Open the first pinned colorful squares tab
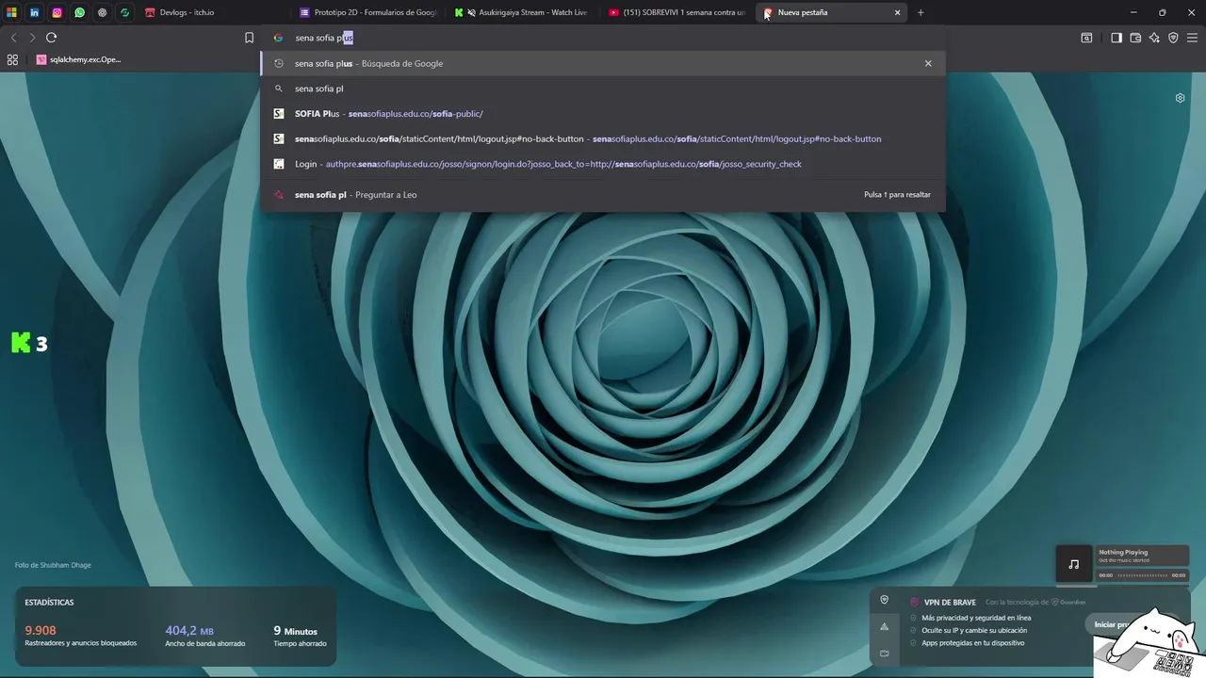Viewport: 1206px width, 678px height. [x=12, y=12]
